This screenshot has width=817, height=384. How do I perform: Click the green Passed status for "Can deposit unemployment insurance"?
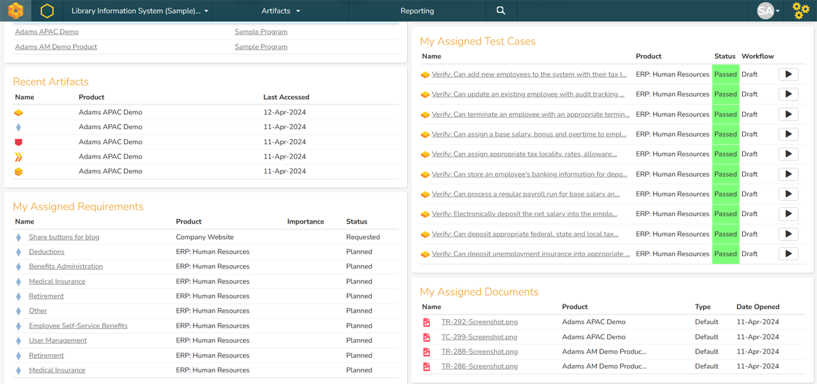[x=725, y=254]
